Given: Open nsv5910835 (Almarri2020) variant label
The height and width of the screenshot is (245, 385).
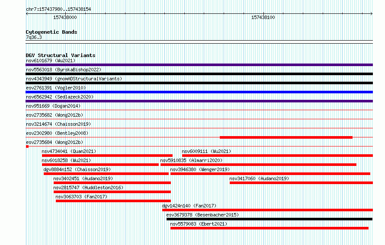Looking at the screenshot, I should click(191, 160).
